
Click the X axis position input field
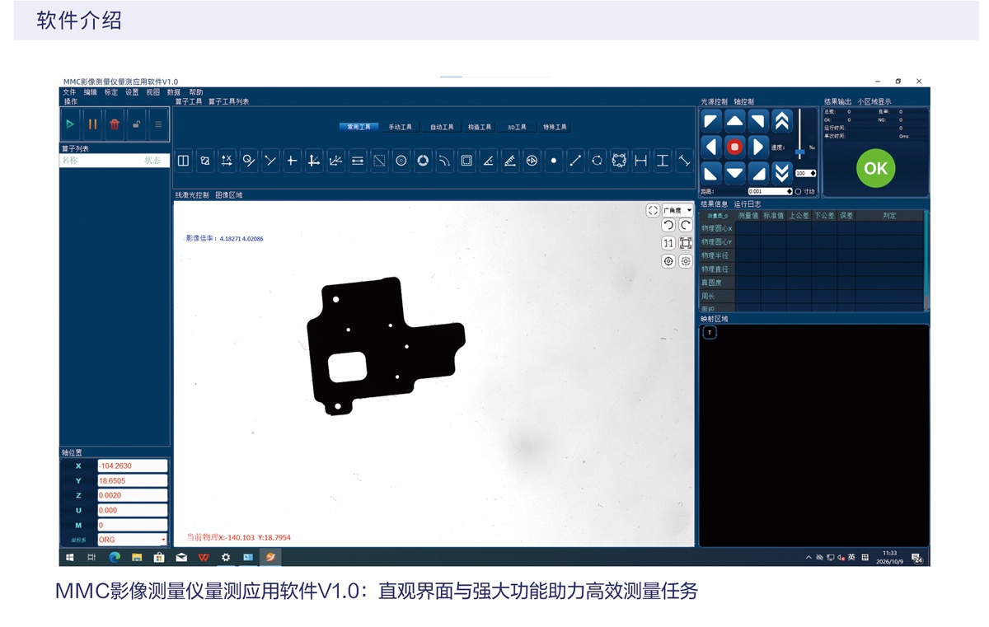pyautogui.click(x=132, y=466)
